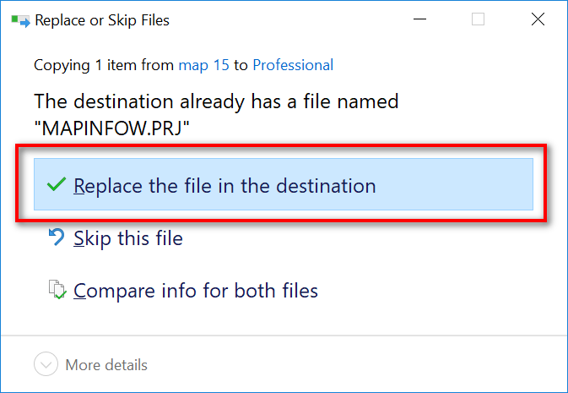Click the compare documents icon
This screenshot has width=568, height=393.
pyautogui.click(x=57, y=290)
